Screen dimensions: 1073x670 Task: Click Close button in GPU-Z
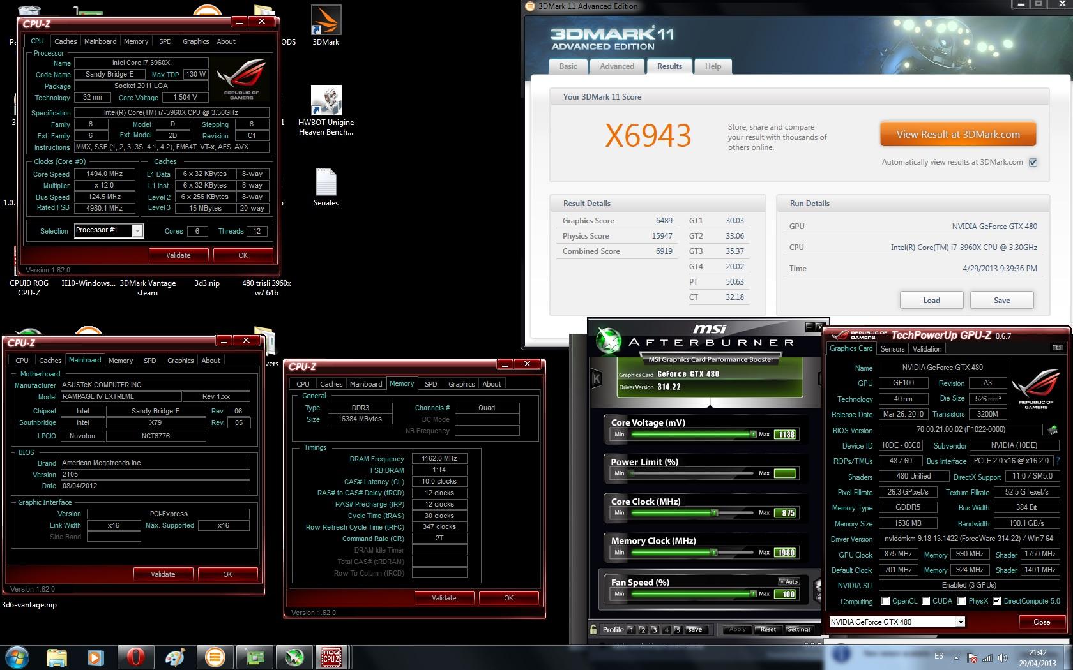(1041, 622)
